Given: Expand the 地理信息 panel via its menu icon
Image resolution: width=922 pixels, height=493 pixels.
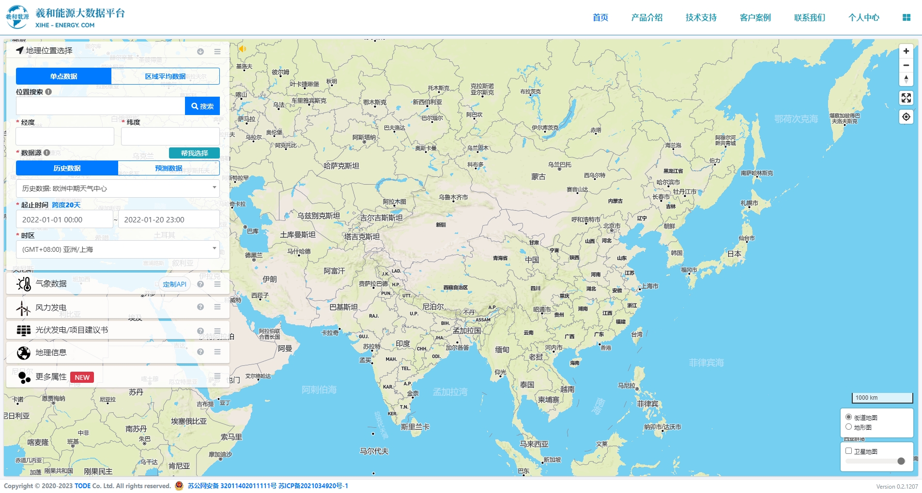Looking at the screenshot, I should pos(217,352).
